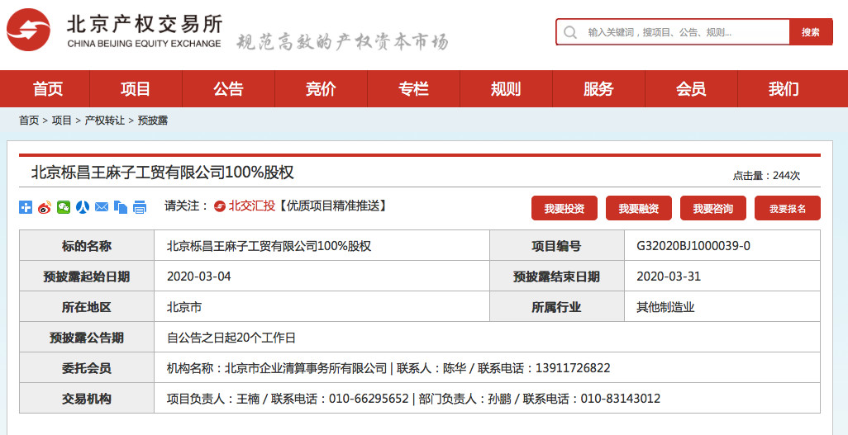
Task: Click the page title 北京栎昌王麻子工贸有限公司100%股权
Action: (x=162, y=172)
